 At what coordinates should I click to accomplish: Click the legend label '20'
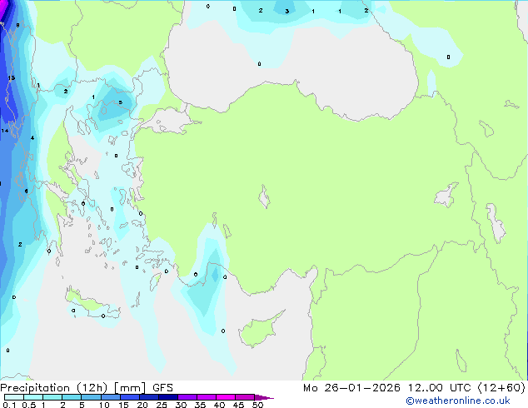142,405
